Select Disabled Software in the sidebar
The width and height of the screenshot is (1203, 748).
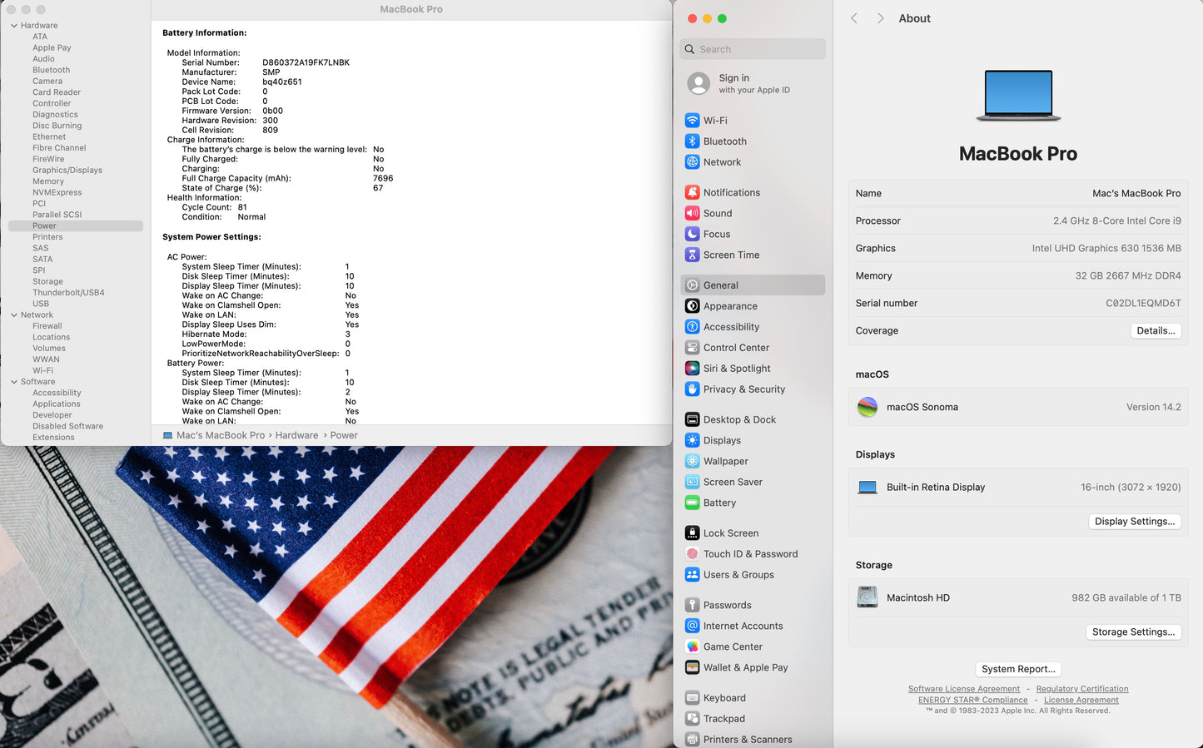tap(68, 426)
